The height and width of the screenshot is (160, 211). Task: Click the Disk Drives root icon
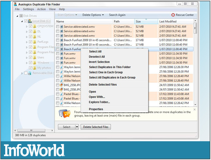tap(21, 16)
